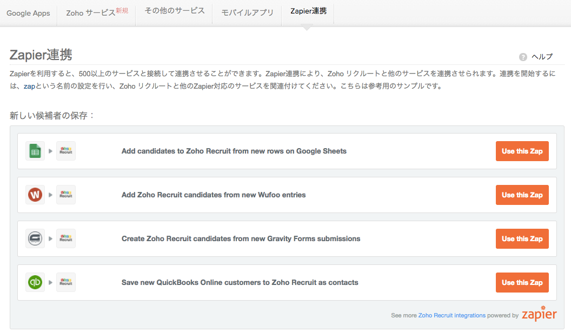Click the QuickBooks Online icon

click(x=35, y=282)
